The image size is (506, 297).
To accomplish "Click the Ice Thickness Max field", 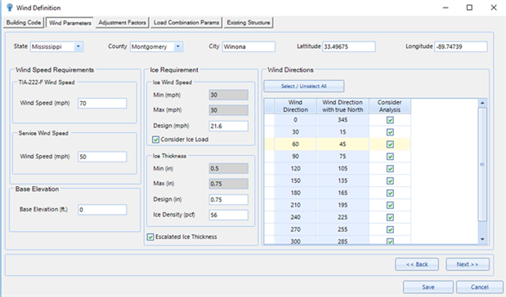I will (x=228, y=184).
